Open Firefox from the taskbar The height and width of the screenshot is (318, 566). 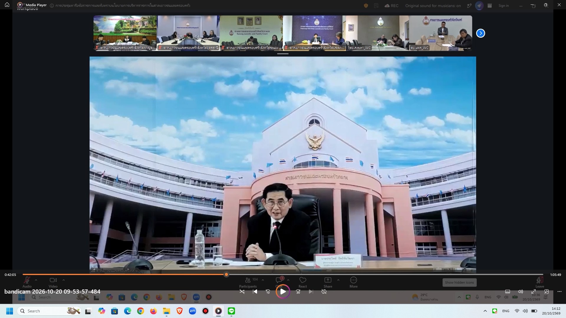[154, 311]
